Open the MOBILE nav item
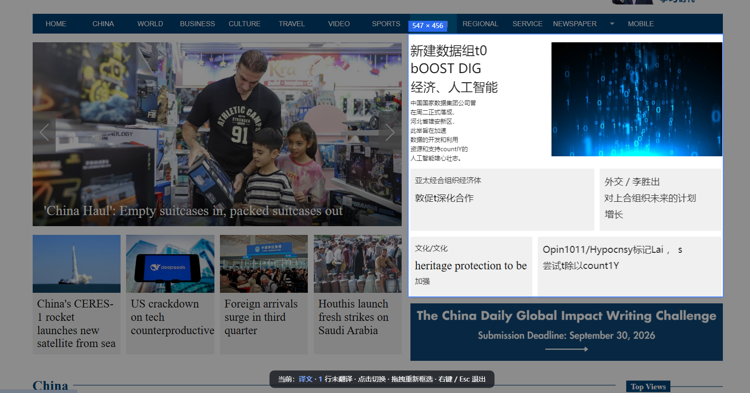Viewport: 750px width, 393px height. (x=640, y=24)
